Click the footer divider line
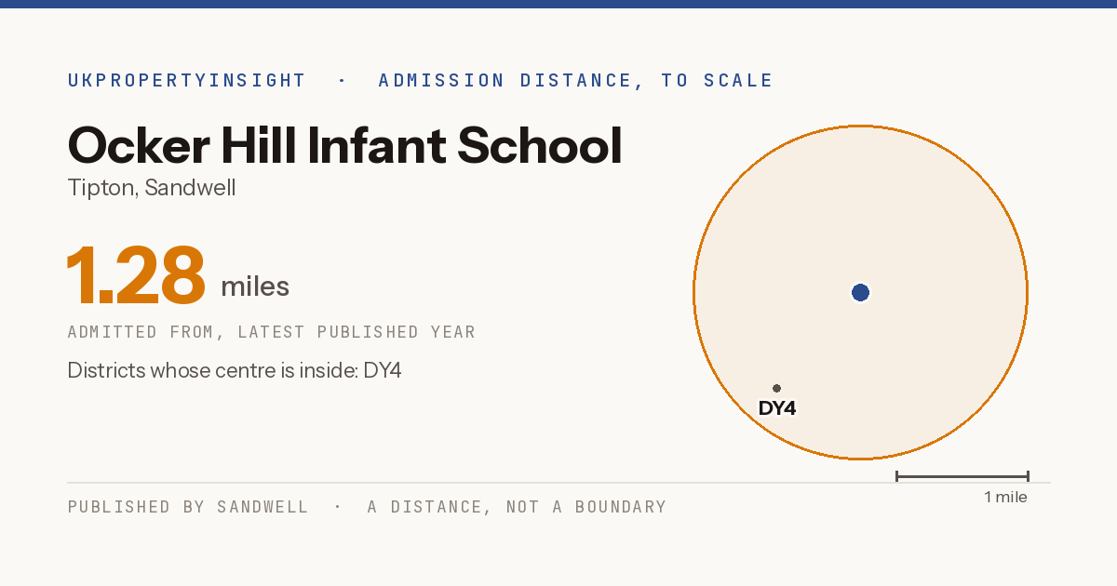Screen dimensions: 1117x586 pyautogui.click(x=558, y=483)
